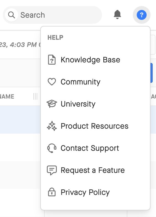Open notifications via the bell icon
The height and width of the screenshot is (217, 156).
point(117,15)
